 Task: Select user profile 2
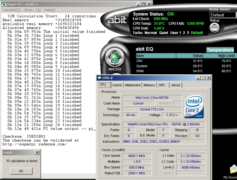click(184, 33)
